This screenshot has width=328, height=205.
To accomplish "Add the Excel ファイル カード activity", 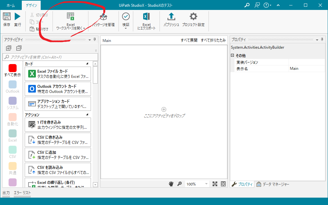I will click(x=58, y=74).
